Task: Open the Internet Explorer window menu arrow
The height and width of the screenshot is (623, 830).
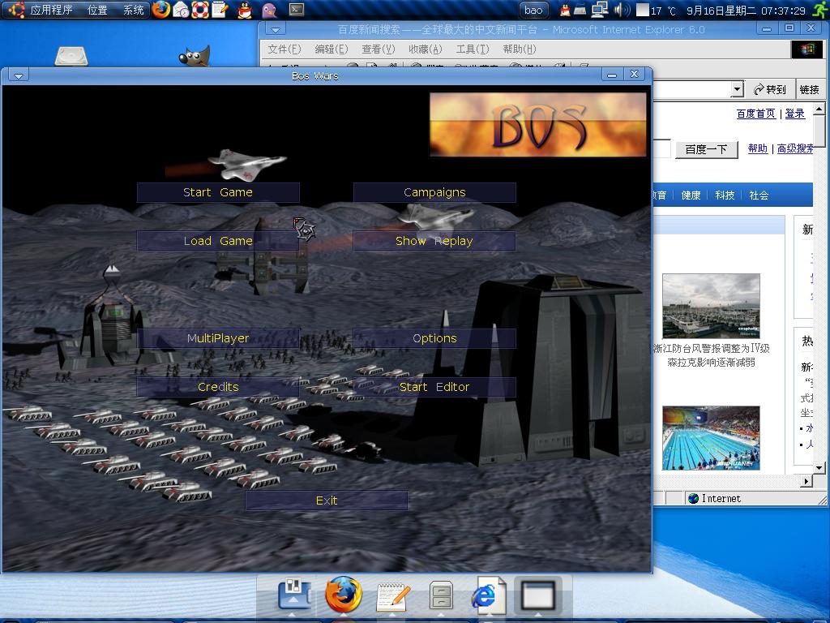Action: point(276,29)
